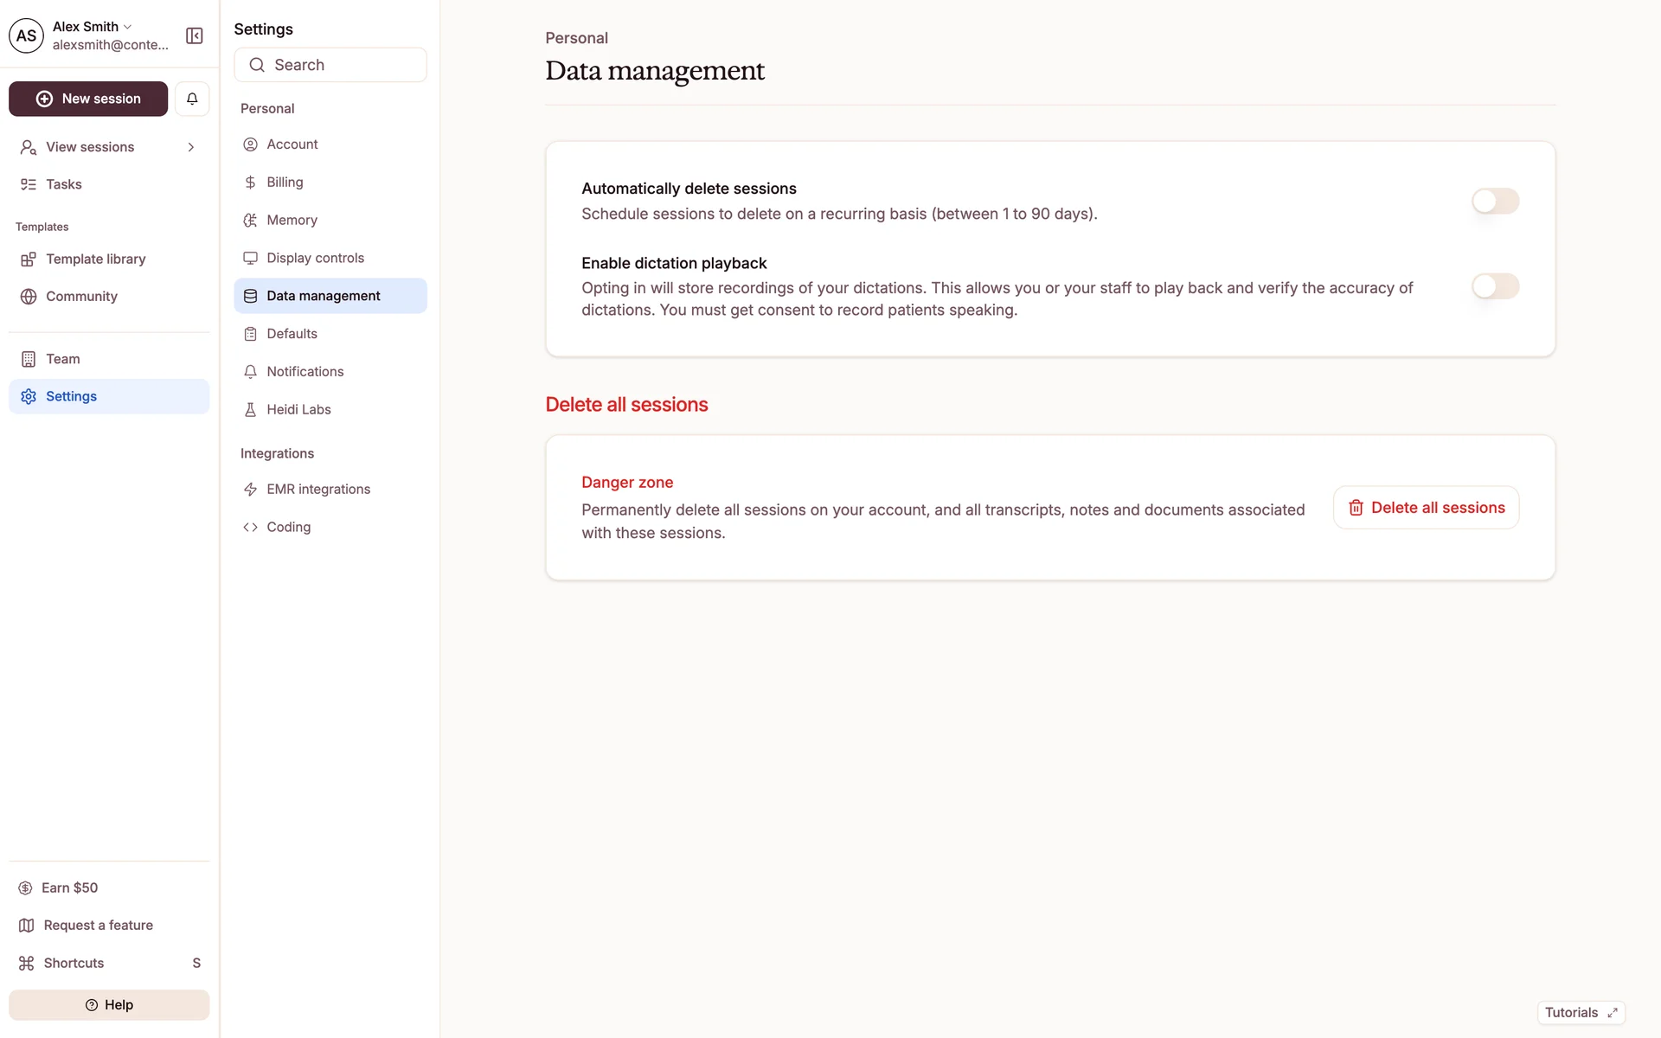This screenshot has height=1038, width=1661.
Task: Collapse sidebar using panel icon
Action: 195,35
